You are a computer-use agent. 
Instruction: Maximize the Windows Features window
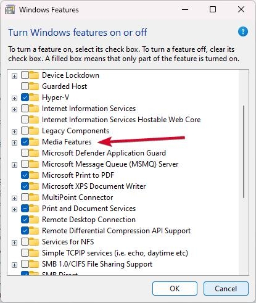tap(213, 9)
